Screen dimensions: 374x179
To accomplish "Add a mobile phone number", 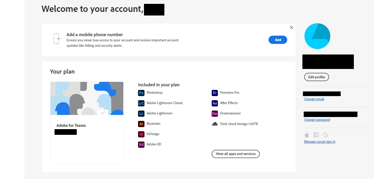I will click(278, 40).
